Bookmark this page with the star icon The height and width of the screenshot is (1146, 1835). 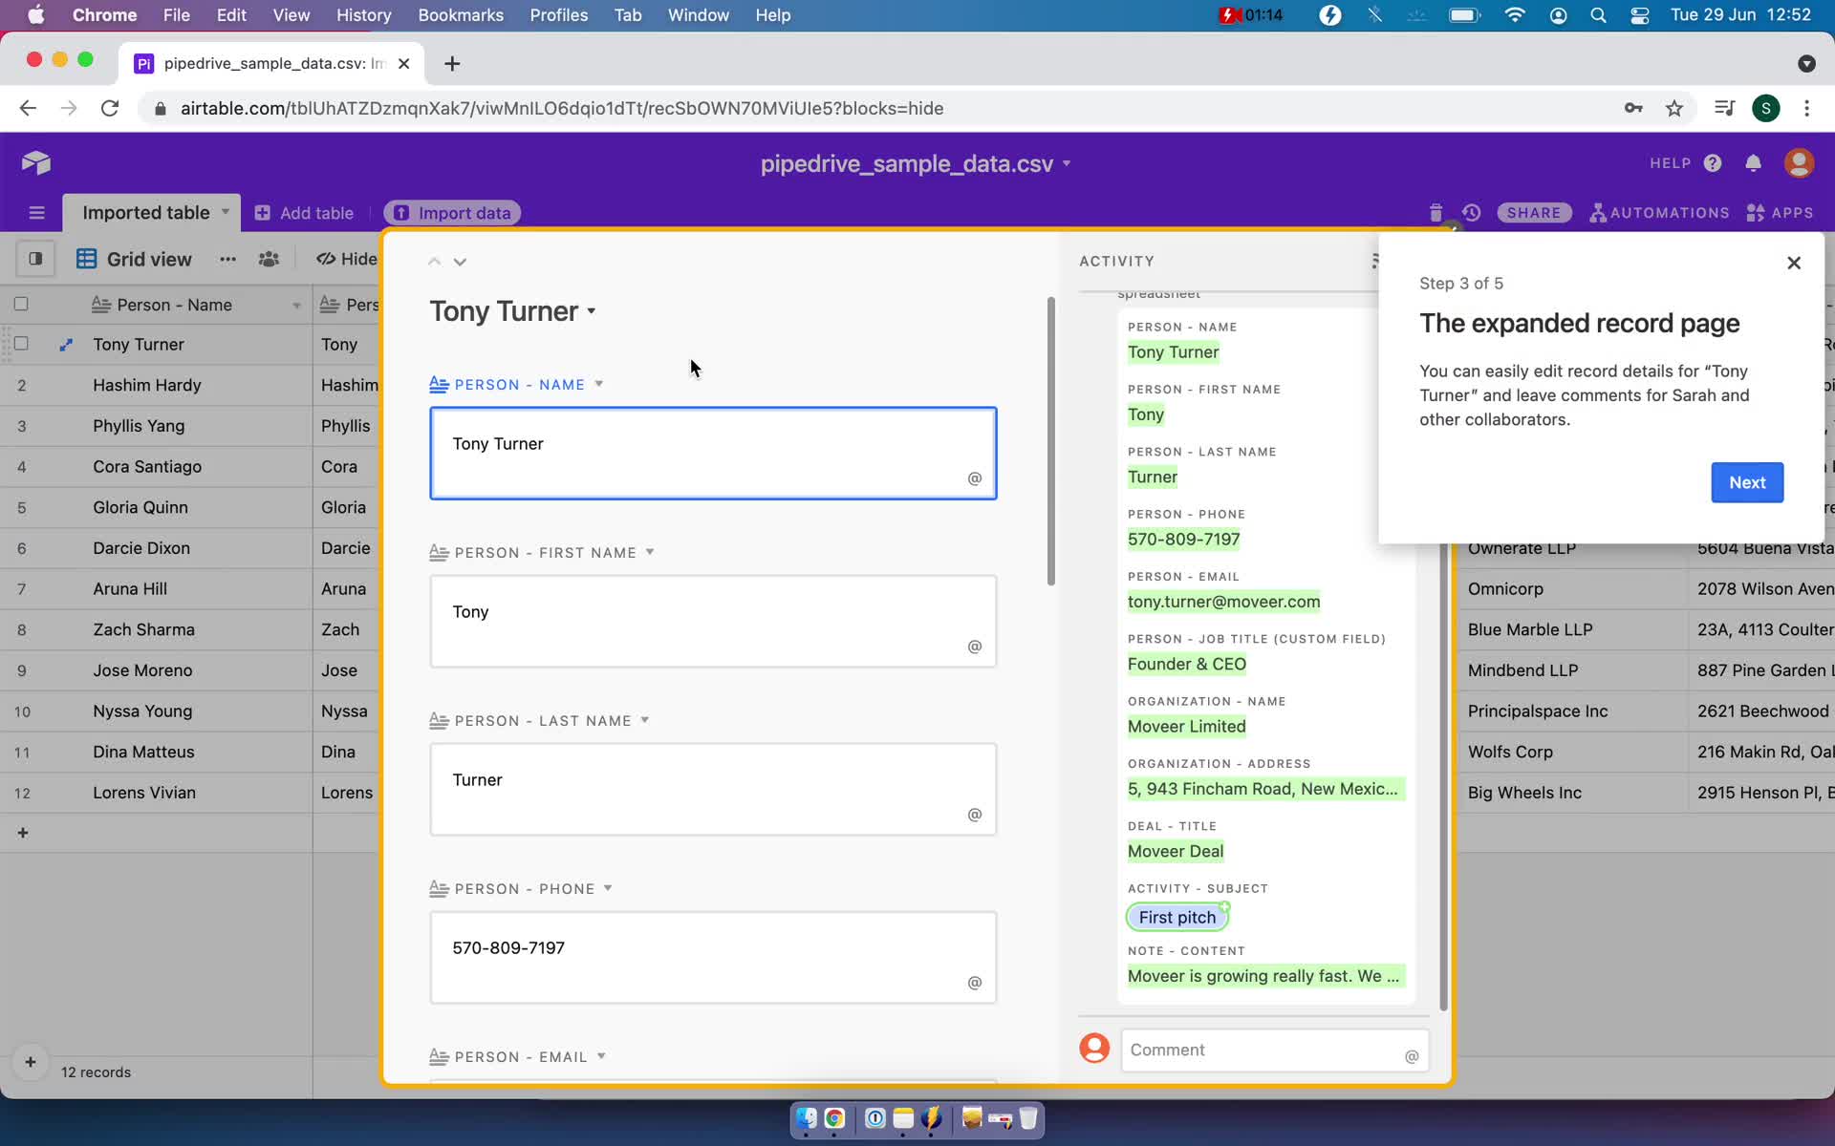coord(1674,108)
